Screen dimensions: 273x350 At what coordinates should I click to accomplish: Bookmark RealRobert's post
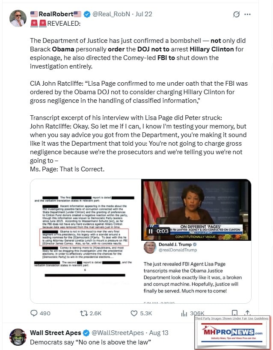click(234, 313)
